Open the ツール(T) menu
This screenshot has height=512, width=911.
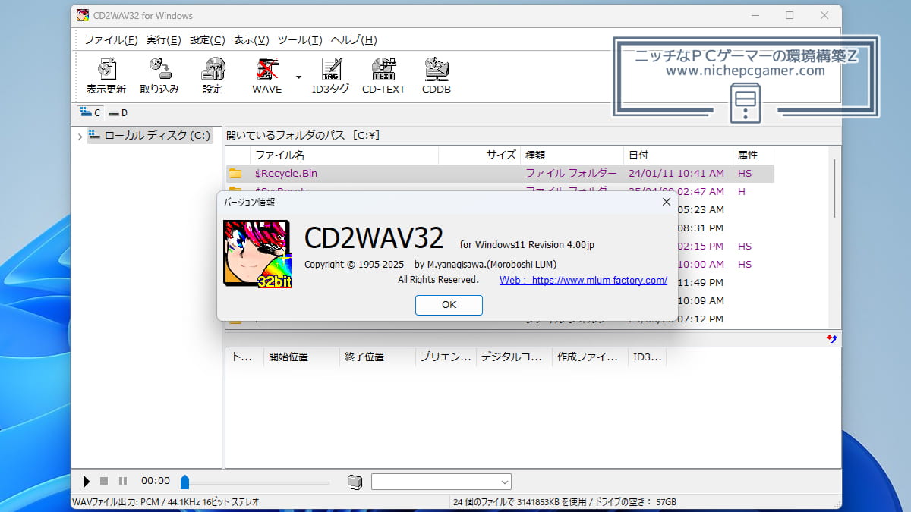pos(300,40)
